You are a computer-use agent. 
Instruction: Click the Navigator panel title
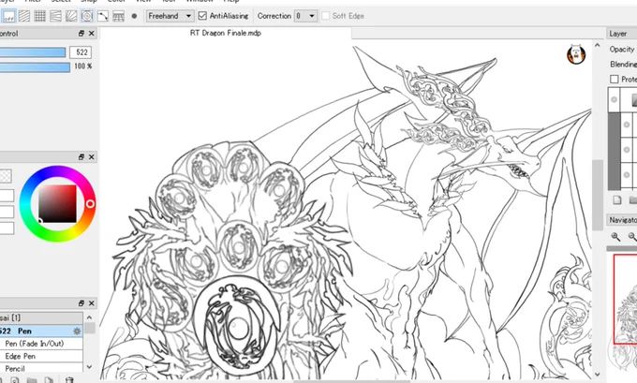(x=623, y=220)
